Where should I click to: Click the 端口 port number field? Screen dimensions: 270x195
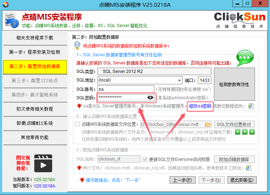pos(205,80)
